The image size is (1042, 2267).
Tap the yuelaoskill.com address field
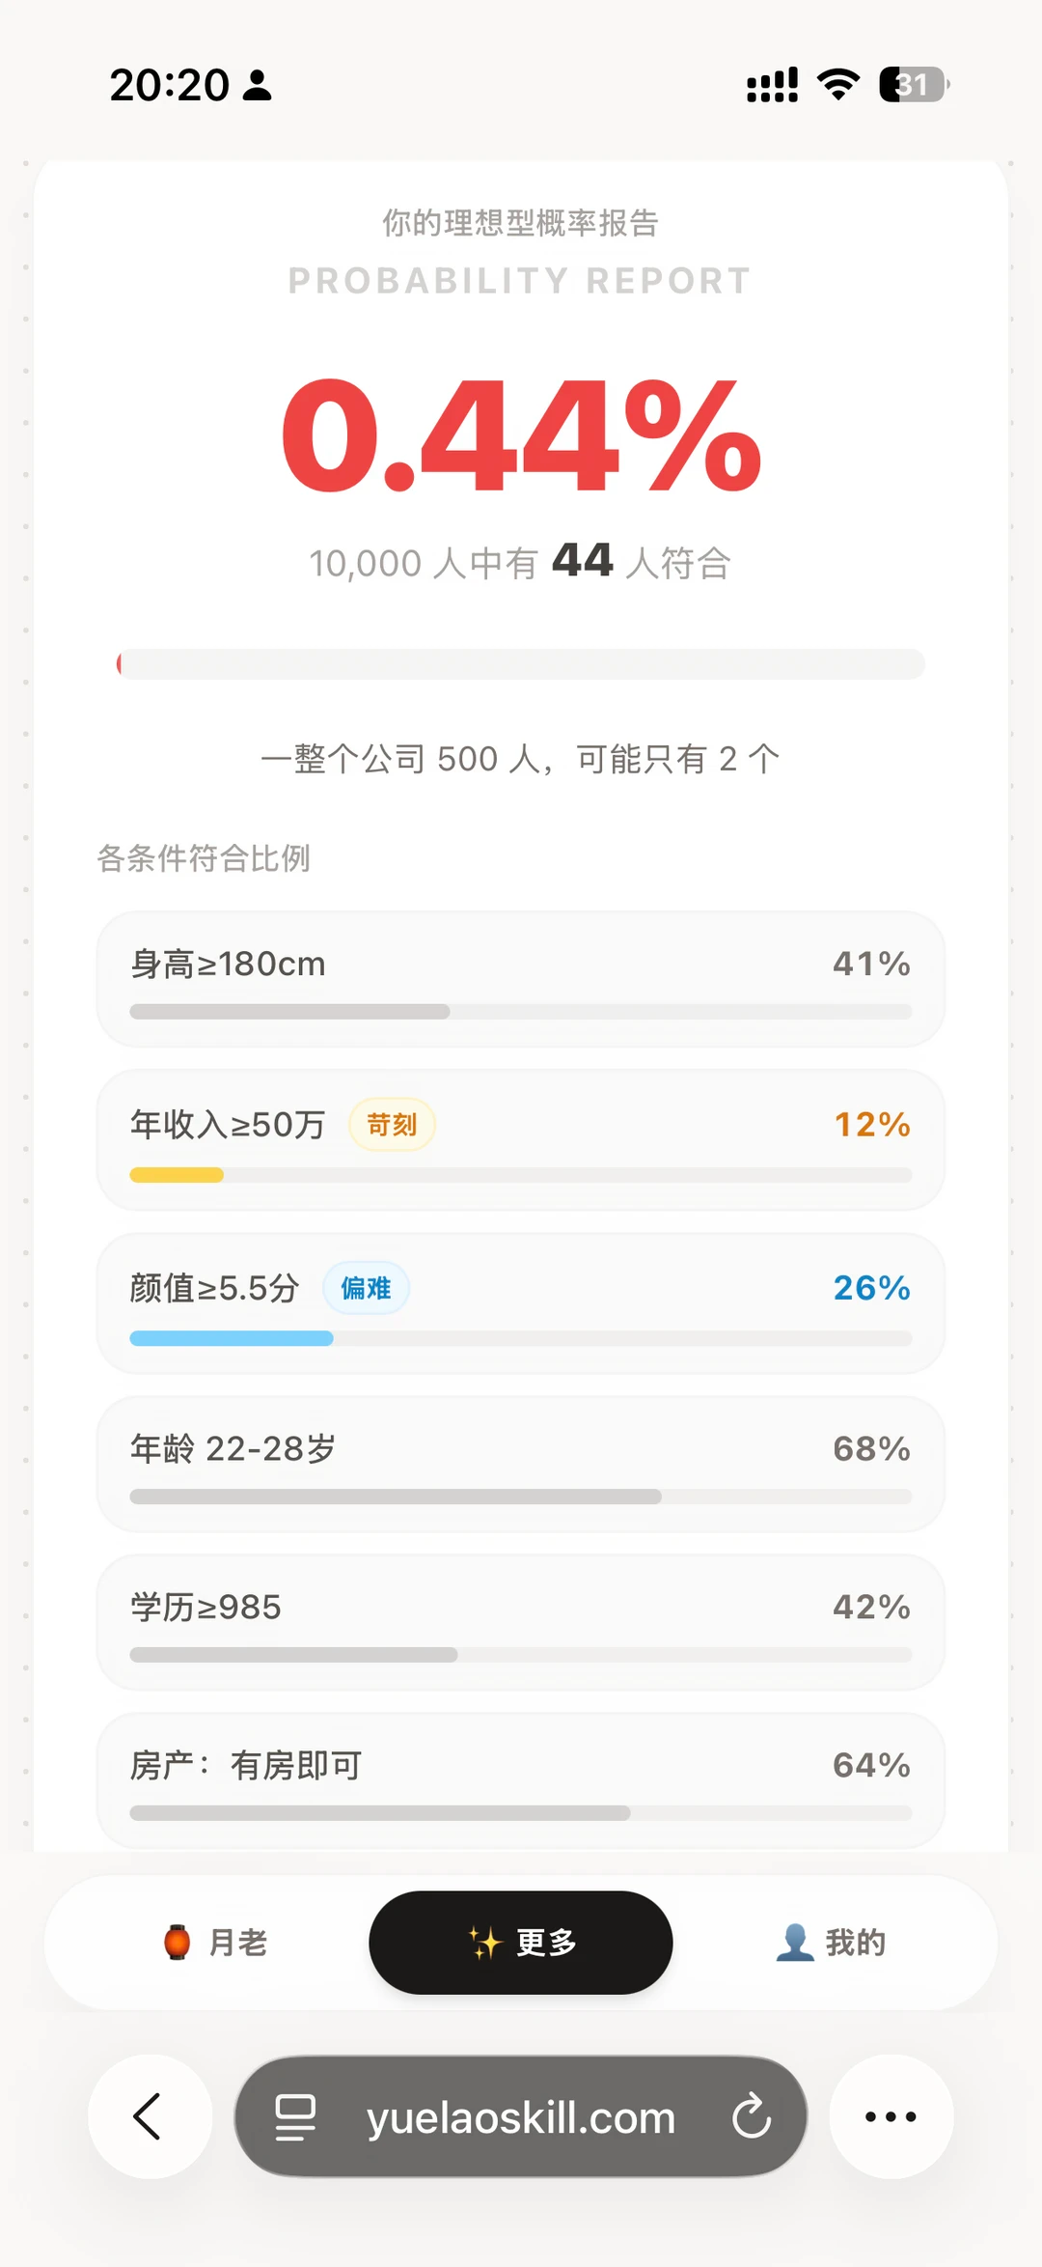pyautogui.click(x=521, y=2116)
